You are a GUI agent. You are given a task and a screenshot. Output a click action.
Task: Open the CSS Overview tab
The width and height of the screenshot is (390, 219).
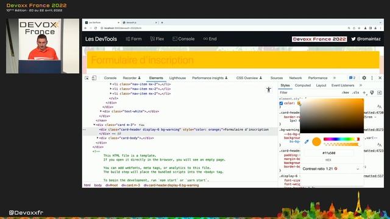tap(249, 78)
